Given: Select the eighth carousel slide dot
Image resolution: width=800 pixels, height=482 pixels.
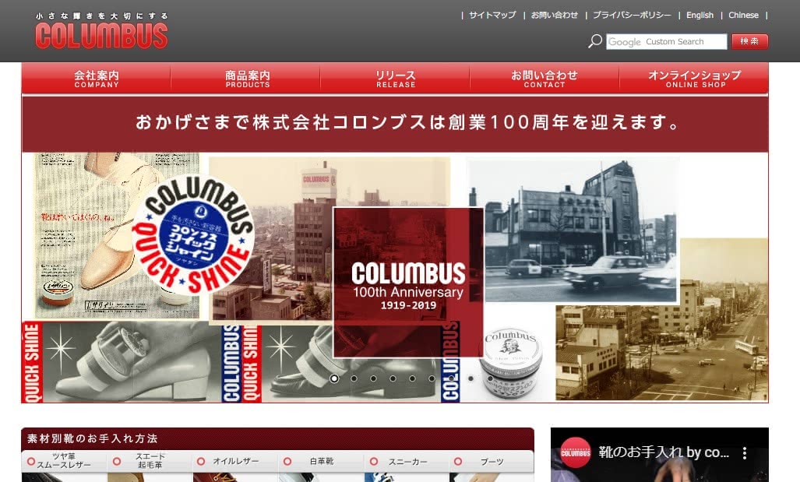Looking at the screenshot, I should pyautogui.click(x=470, y=378).
